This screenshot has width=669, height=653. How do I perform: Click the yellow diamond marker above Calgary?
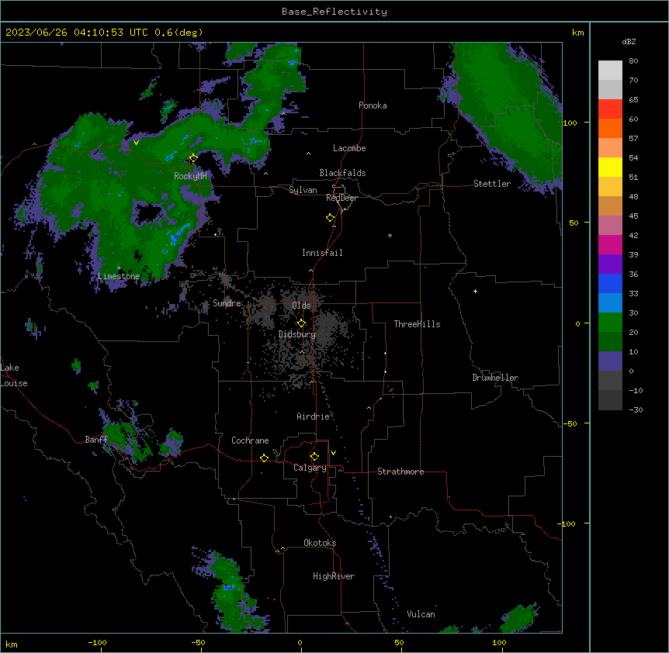pyautogui.click(x=314, y=457)
